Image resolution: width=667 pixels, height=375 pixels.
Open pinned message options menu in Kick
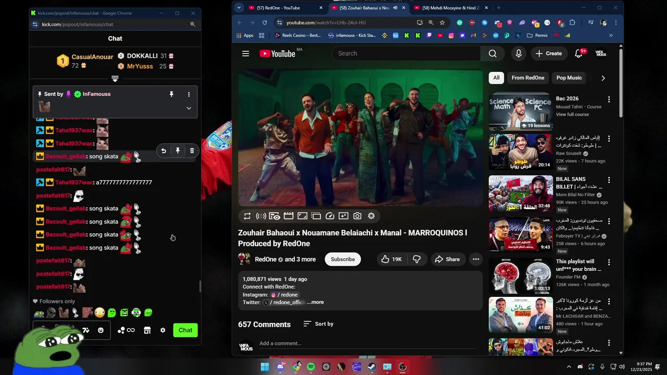tap(189, 94)
